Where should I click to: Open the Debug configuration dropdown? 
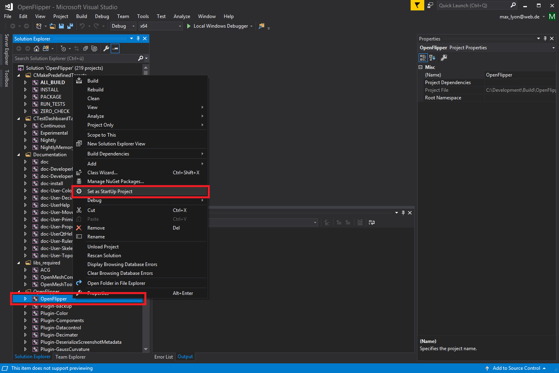pos(123,26)
